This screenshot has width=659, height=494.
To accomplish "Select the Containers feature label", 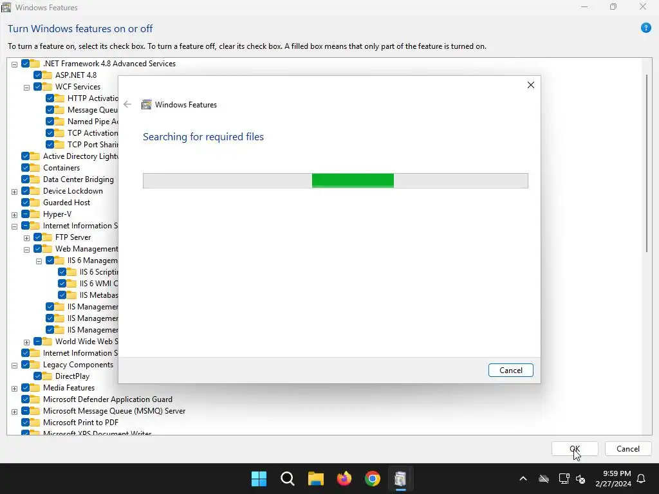I will (x=61, y=168).
